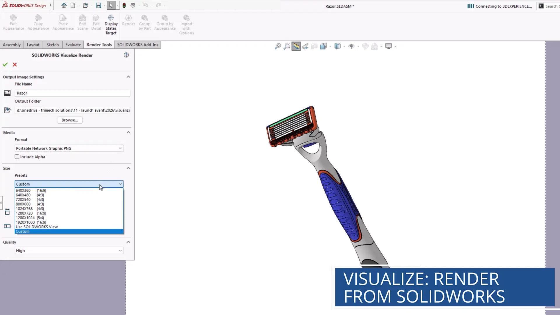Viewport: 560px width, 315px height.
Task: Toggle the measure ruler view icon
Action: point(296,46)
